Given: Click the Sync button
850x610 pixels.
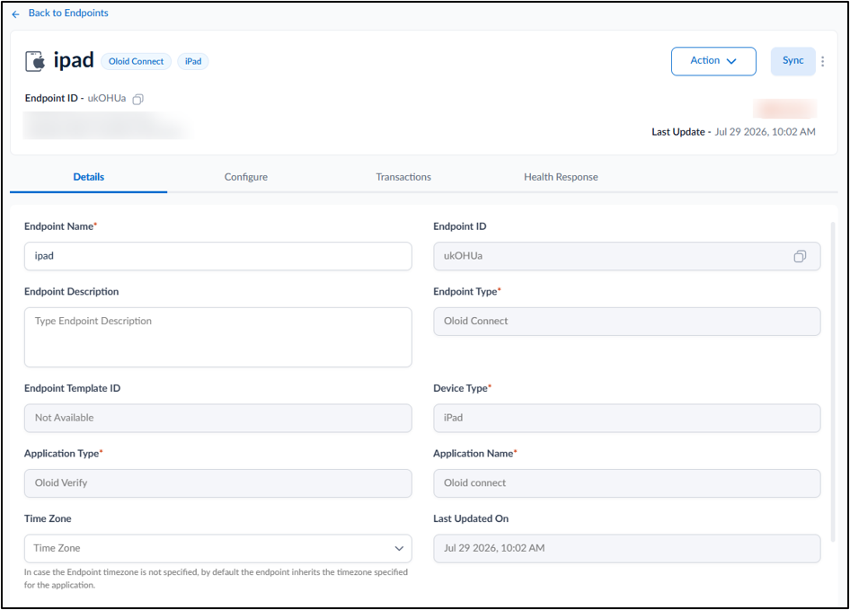Looking at the screenshot, I should 792,61.
